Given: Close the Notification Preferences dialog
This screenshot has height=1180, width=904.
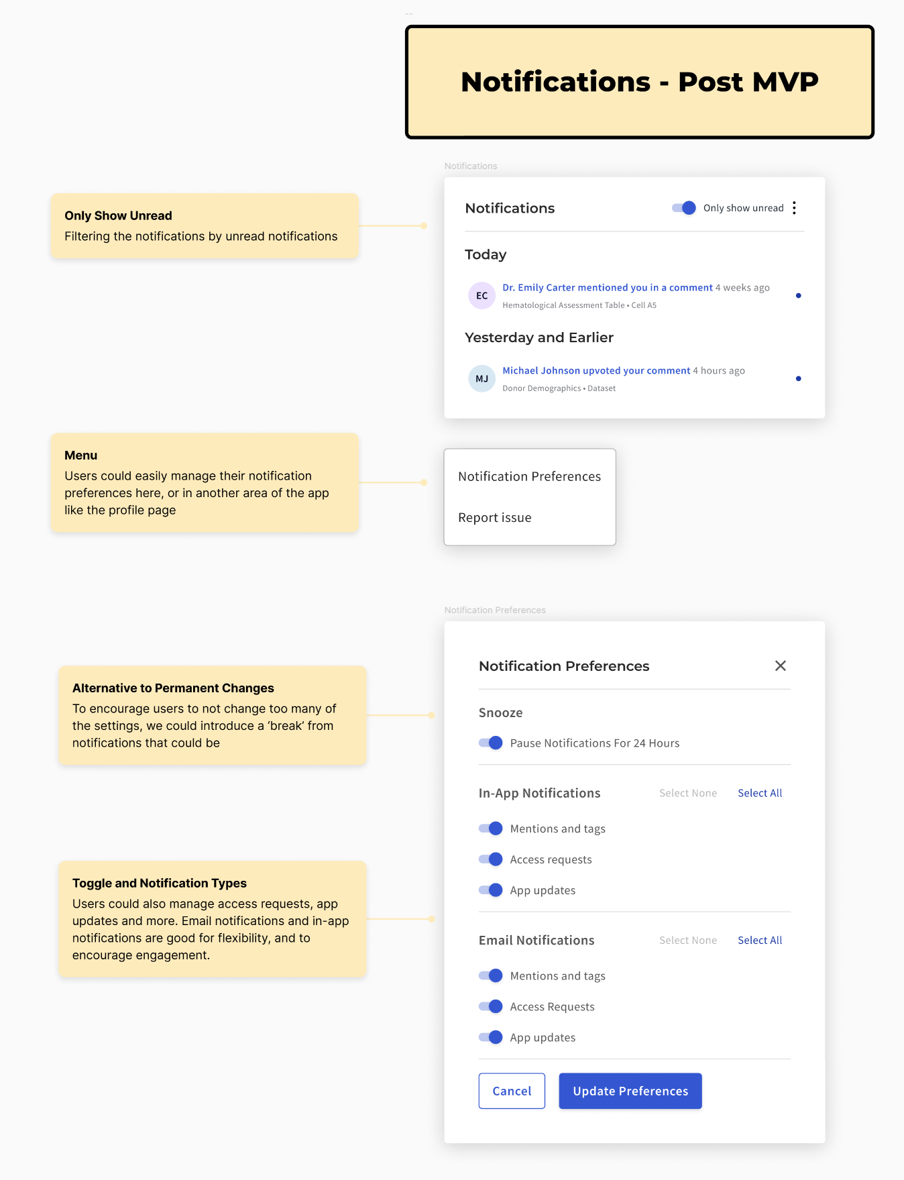Looking at the screenshot, I should point(780,665).
